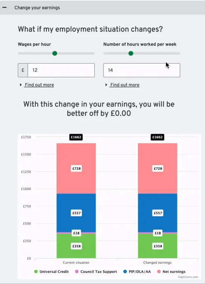205x284 pixels.
Task: Click the green Universal Credit legend dot
Action: (36, 272)
